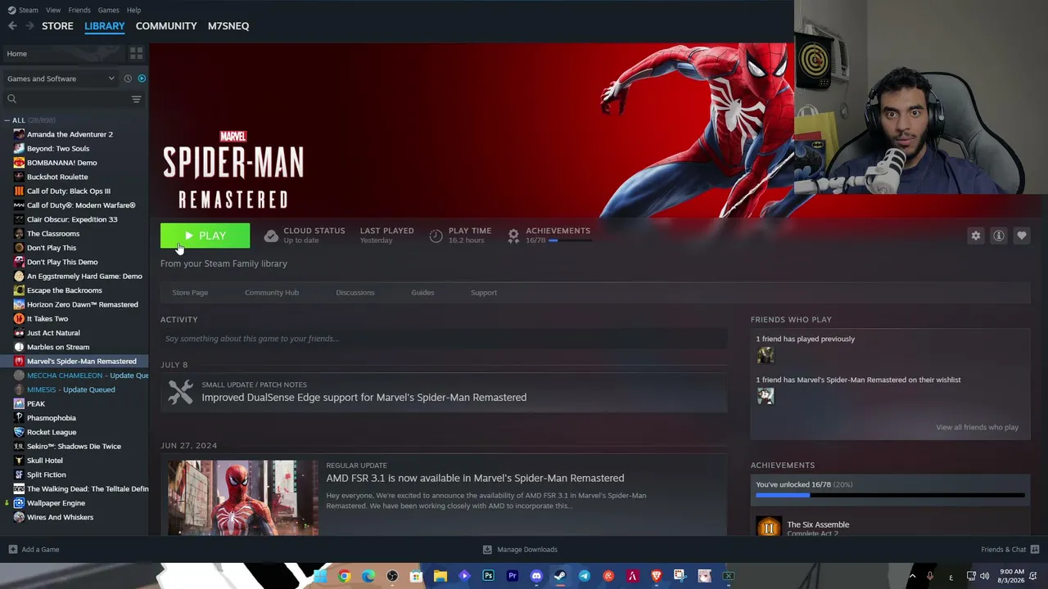The image size is (1048, 589).
Task: Add game to favorites heart icon
Action: (x=1022, y=236)
